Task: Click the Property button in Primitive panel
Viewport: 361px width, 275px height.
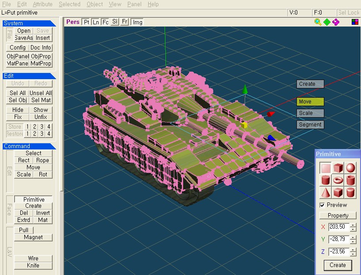Action: pyautogui.click(x=338, y=215)
